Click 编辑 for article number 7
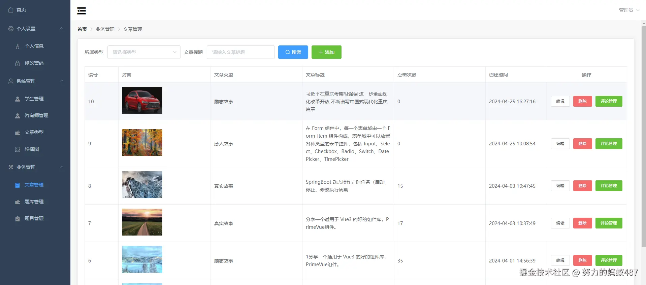646x285 pixels. (560, 223)
